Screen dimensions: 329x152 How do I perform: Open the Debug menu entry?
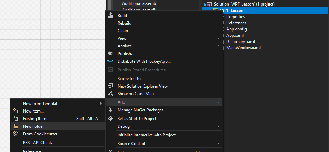[x=164, y=126]
